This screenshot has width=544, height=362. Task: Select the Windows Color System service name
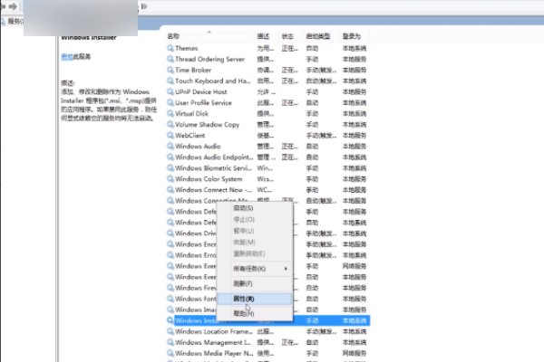[209, 179]
